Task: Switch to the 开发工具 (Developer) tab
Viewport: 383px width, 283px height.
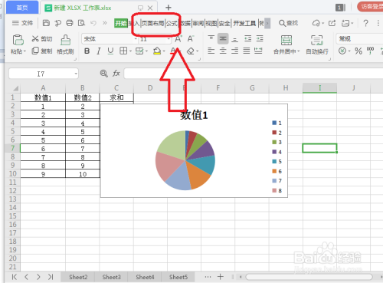Action: click(244, 23)
